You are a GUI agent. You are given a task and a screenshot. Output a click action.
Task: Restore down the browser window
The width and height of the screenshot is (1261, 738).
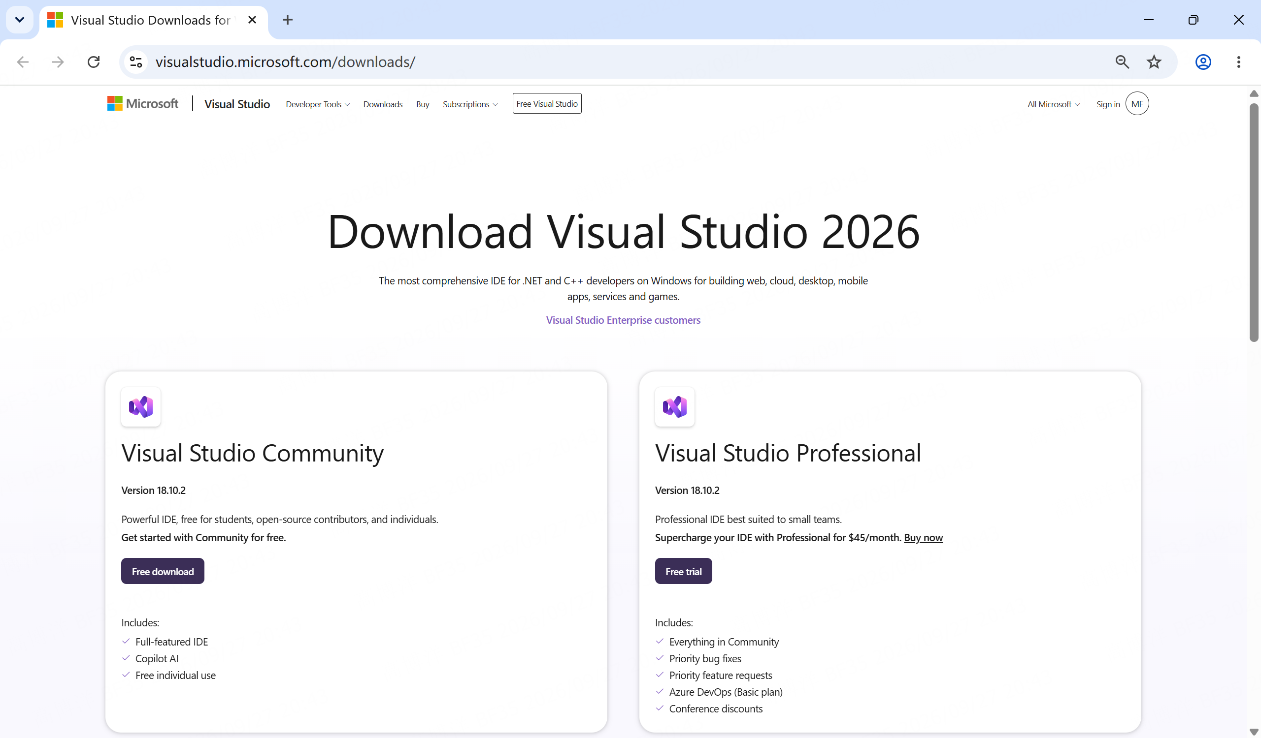point(1194,20)
